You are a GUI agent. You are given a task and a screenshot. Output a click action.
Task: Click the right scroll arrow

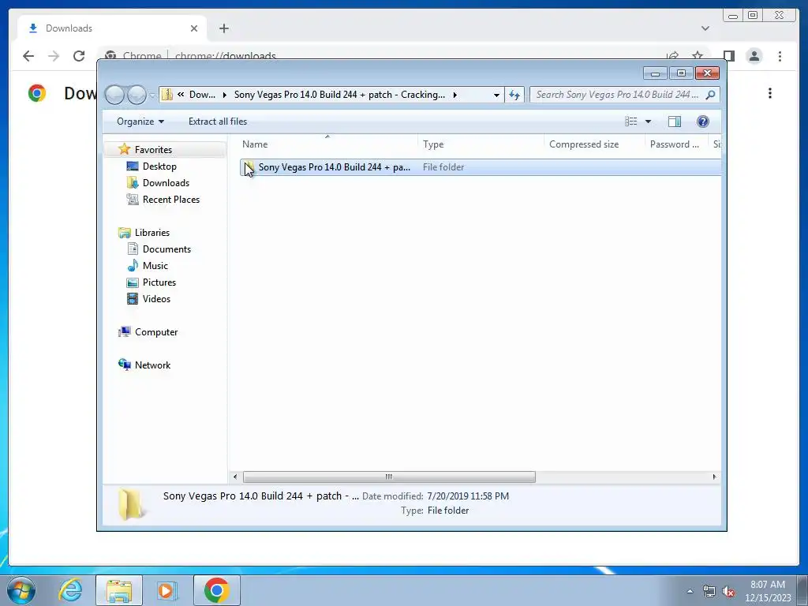714,477
